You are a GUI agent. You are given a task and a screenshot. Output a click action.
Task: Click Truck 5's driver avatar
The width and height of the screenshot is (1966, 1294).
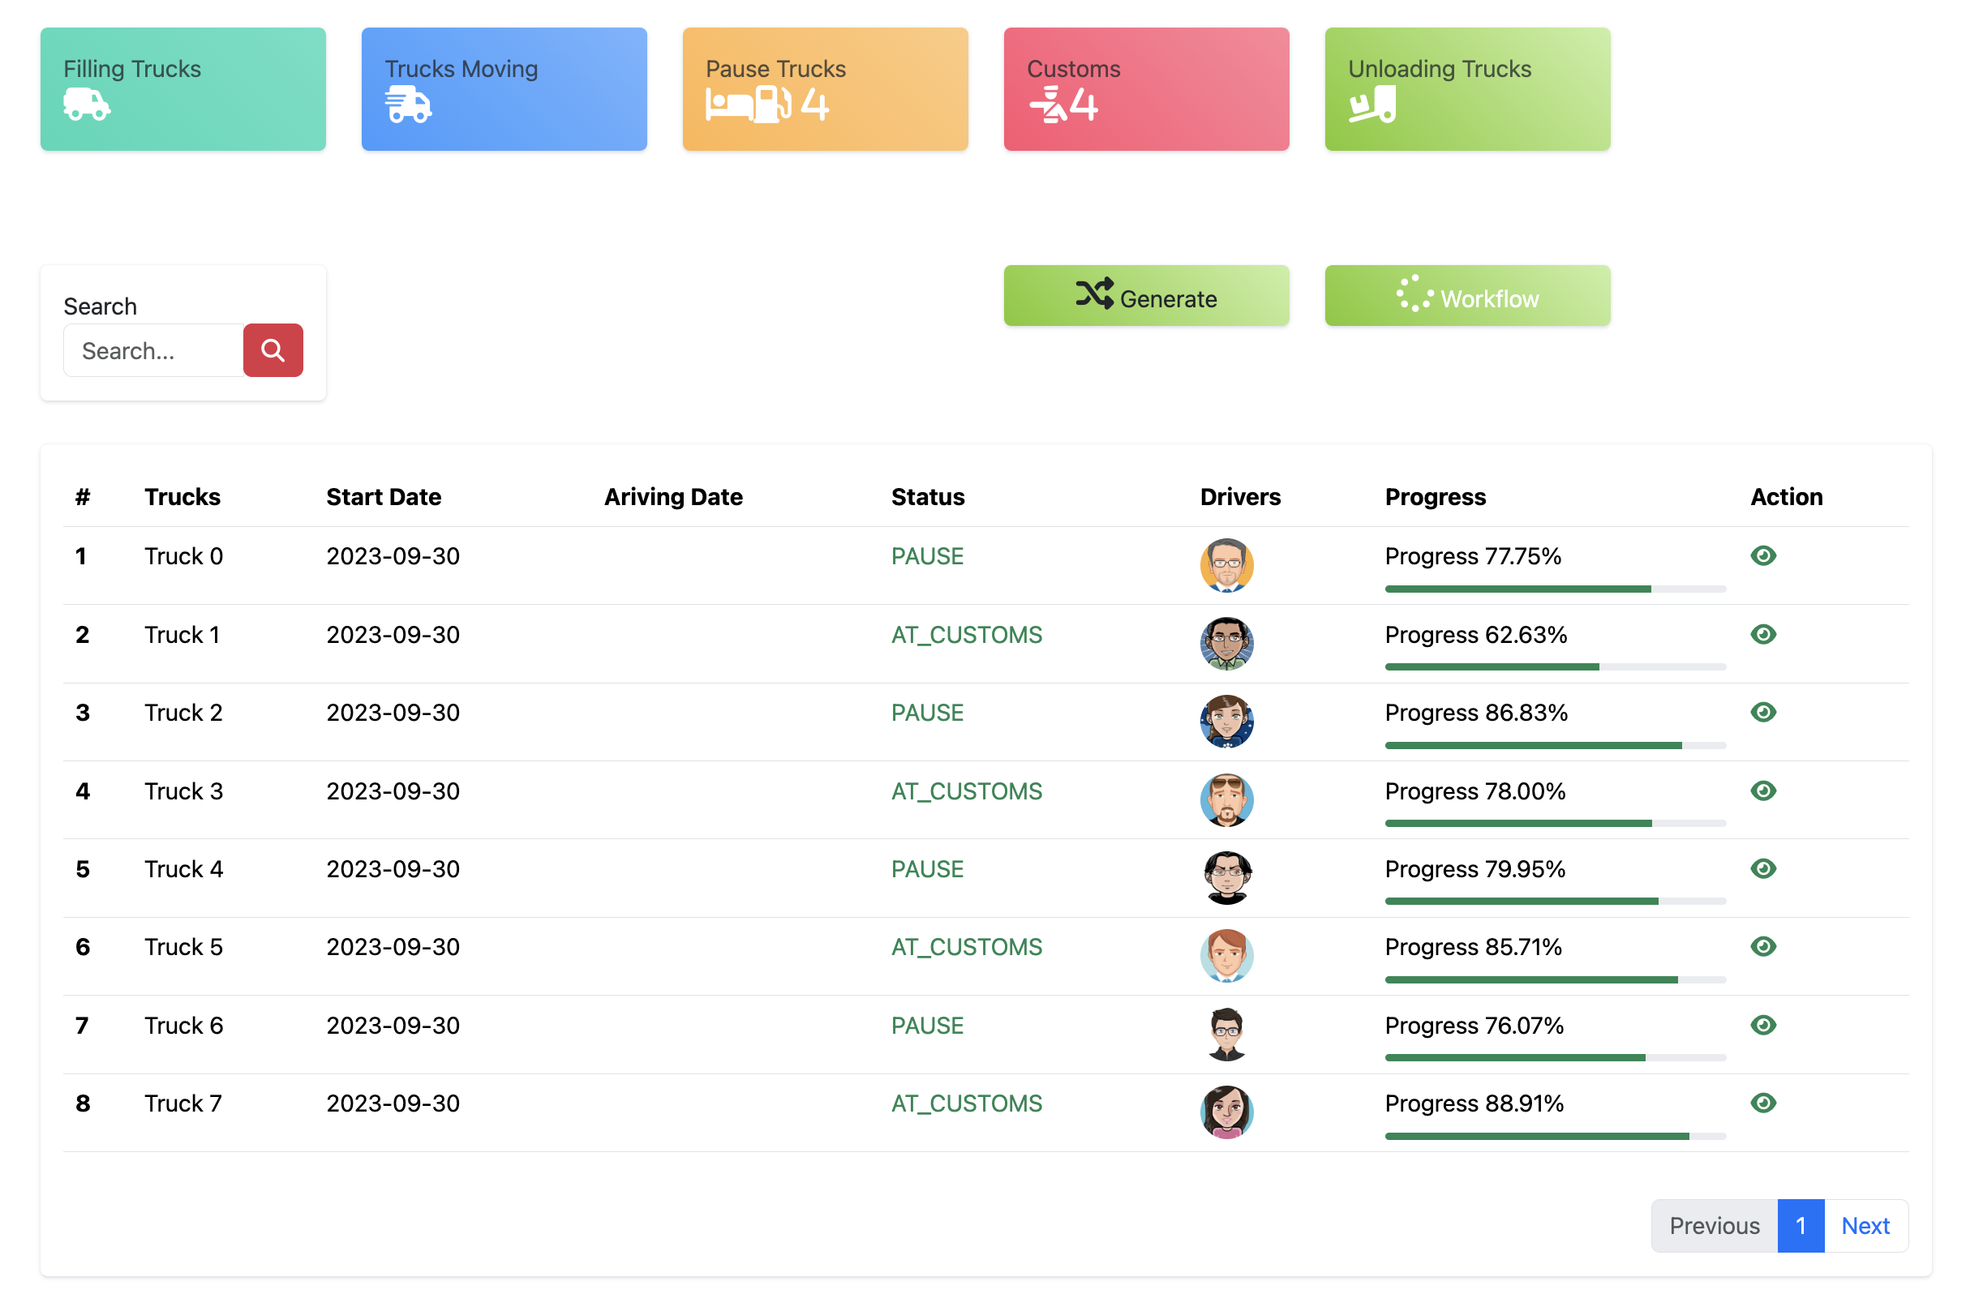(1226, 956)
